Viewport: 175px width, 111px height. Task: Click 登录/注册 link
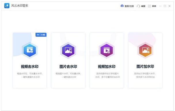129,6
